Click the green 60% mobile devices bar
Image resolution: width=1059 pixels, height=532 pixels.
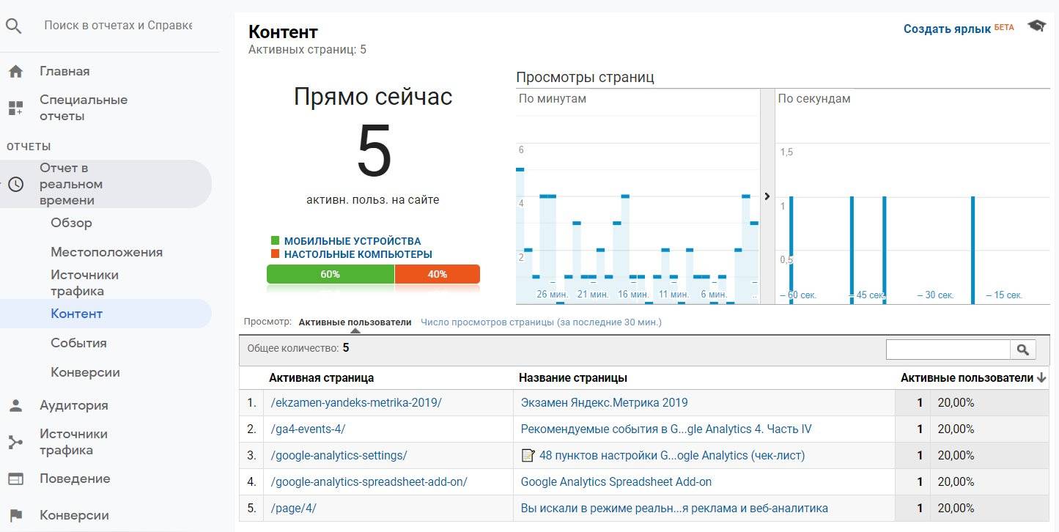330,274
